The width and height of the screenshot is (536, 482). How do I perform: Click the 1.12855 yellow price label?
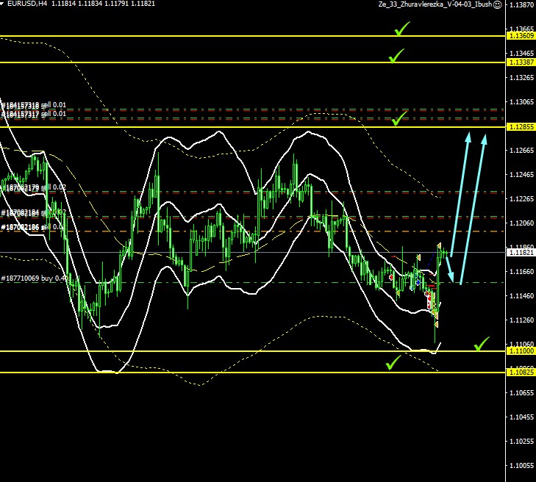520,127
